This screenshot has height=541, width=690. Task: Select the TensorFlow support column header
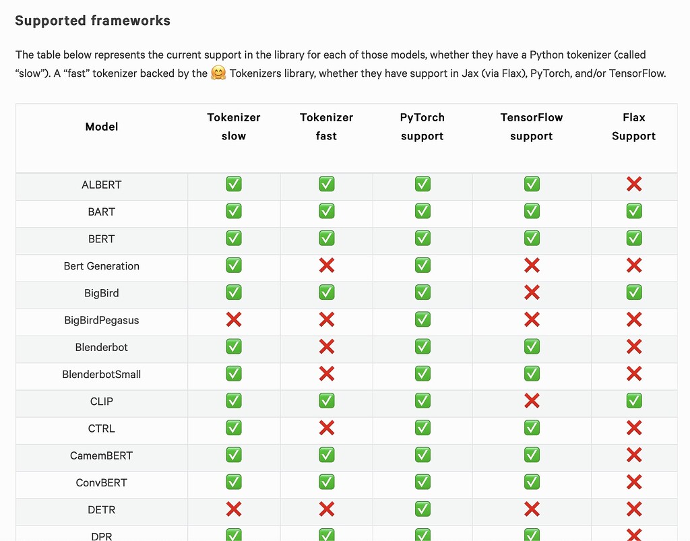tap(532, 127)
